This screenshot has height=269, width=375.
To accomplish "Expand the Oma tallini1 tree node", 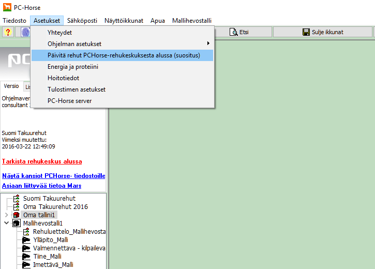I will click(x=6, y=215).
